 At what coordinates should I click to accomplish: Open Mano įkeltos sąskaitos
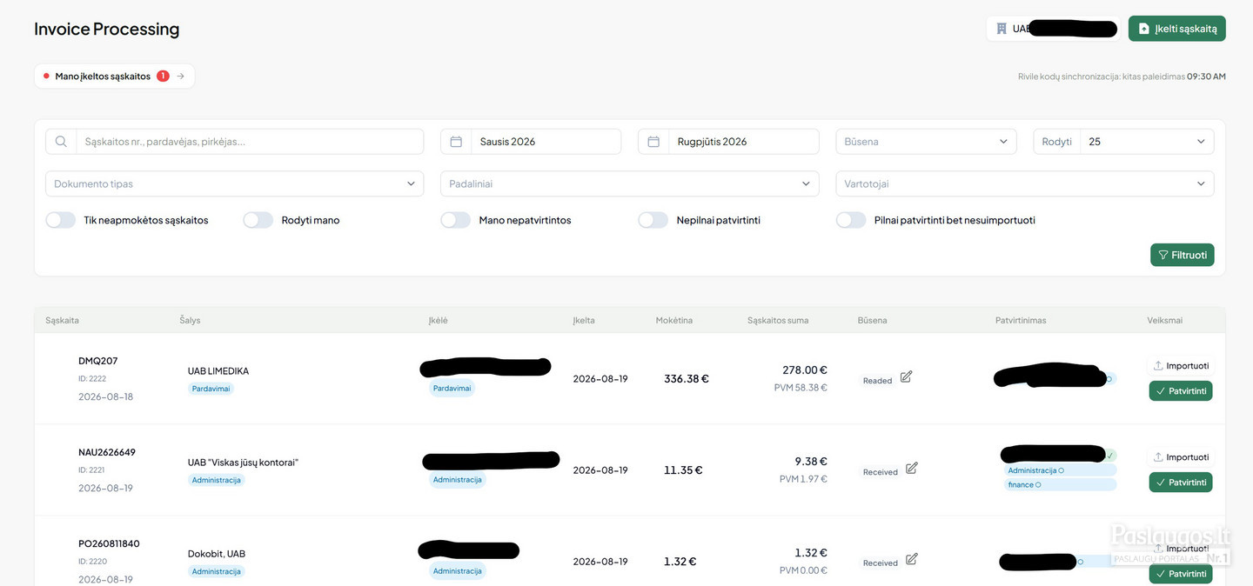[115, 77]
